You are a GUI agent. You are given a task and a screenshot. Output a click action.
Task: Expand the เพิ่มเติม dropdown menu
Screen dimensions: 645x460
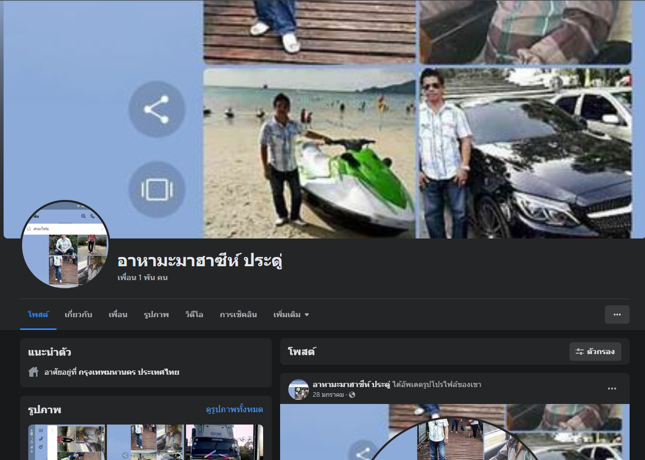[291, 315]
